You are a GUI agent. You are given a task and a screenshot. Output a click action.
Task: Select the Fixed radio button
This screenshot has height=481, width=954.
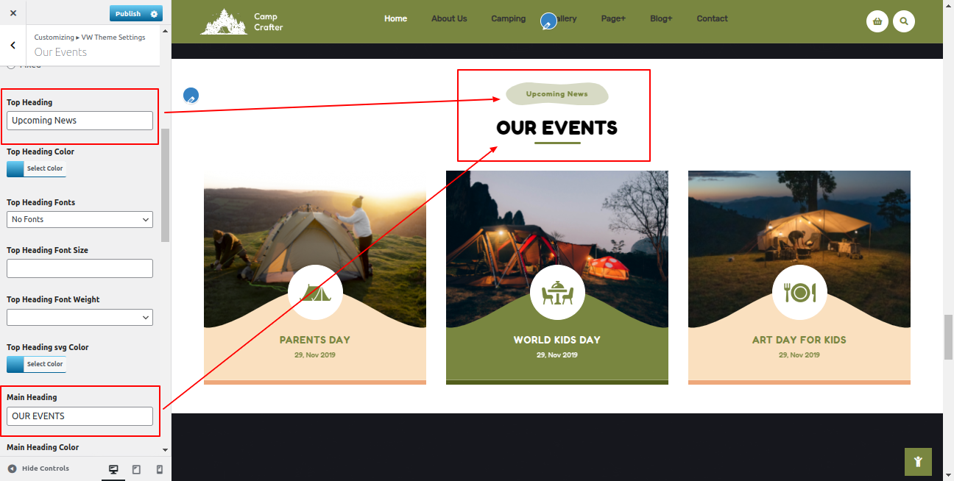pos(11,65)
